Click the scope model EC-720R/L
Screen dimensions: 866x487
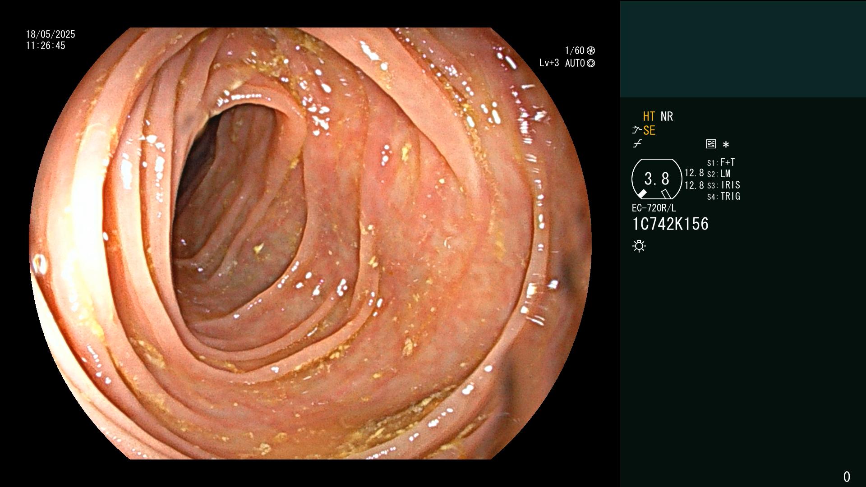(654, 208)
